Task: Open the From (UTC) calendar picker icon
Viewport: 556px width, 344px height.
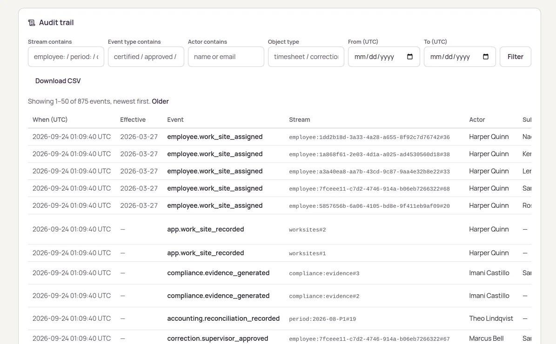Action: [410, 57]
